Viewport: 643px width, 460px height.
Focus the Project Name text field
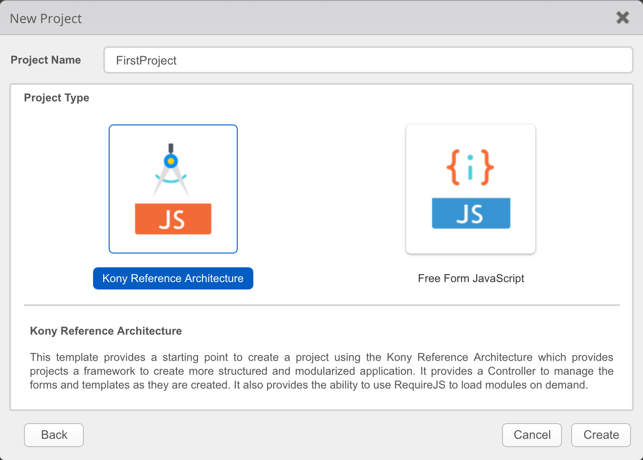point(368,60)
